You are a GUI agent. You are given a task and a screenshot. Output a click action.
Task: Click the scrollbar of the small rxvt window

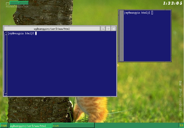(x=121, y=36)
